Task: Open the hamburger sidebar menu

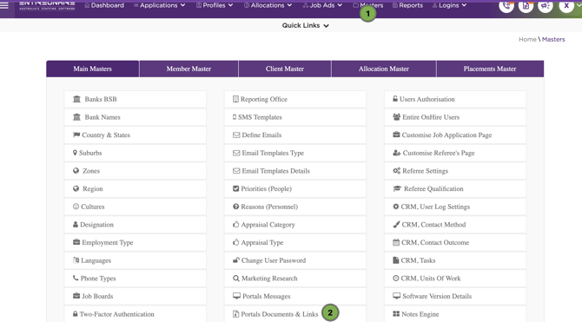Action: pos(4,5)
